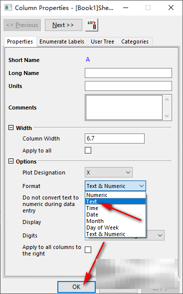
Task: Click the Column Width field
Action: [115, 138]
